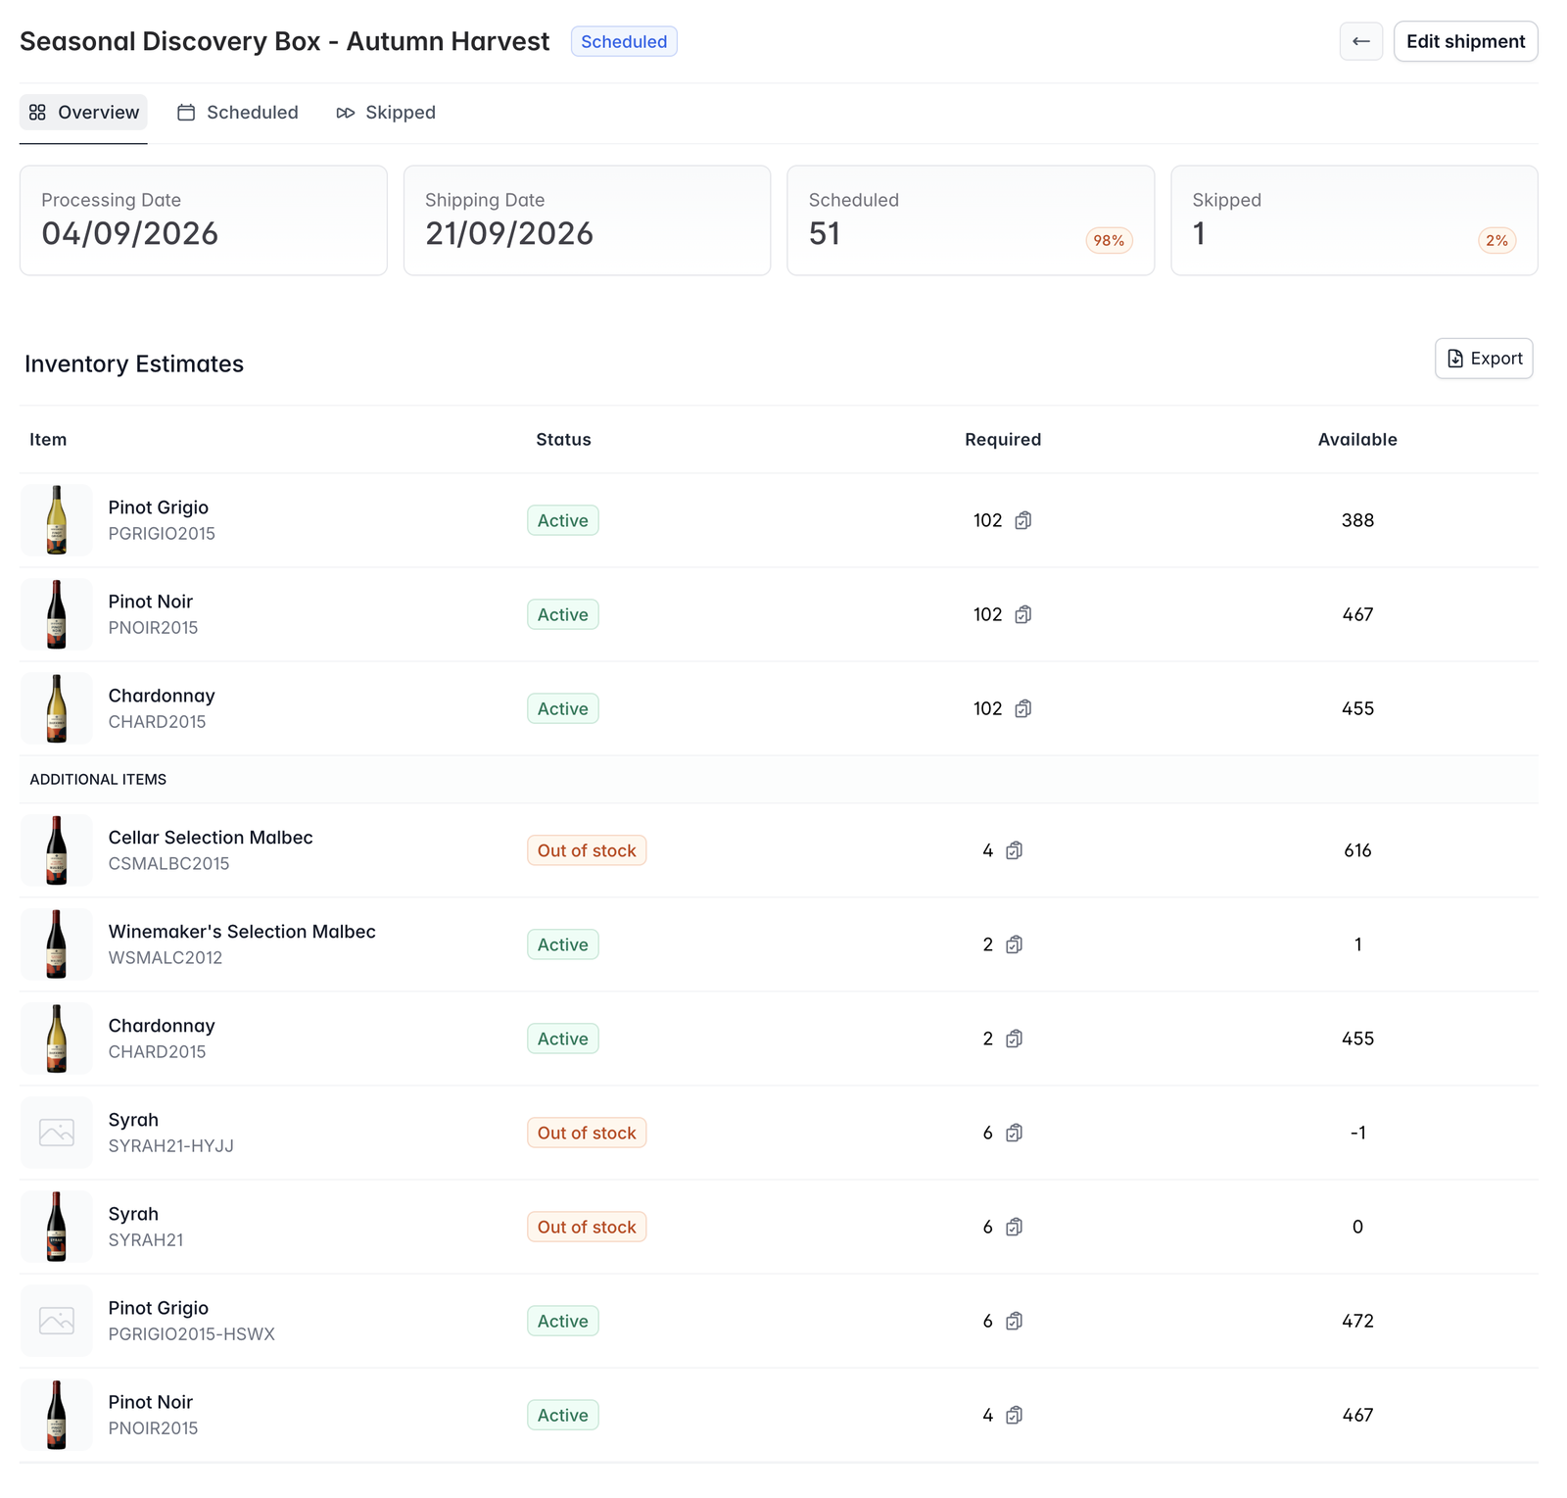Click the Required column header
The width and height of the screenshot is (1567, 1498).
1003,440
